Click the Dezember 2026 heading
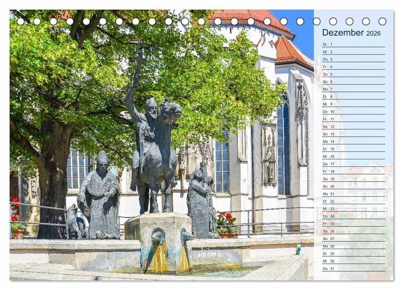 pos(351,33)
